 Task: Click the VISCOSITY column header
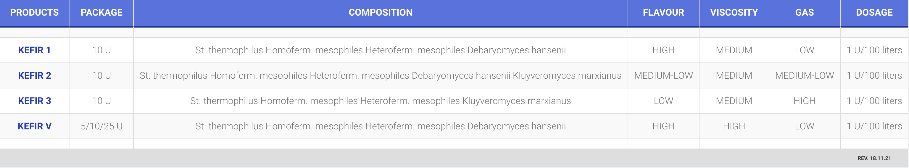tap(734, 13)
